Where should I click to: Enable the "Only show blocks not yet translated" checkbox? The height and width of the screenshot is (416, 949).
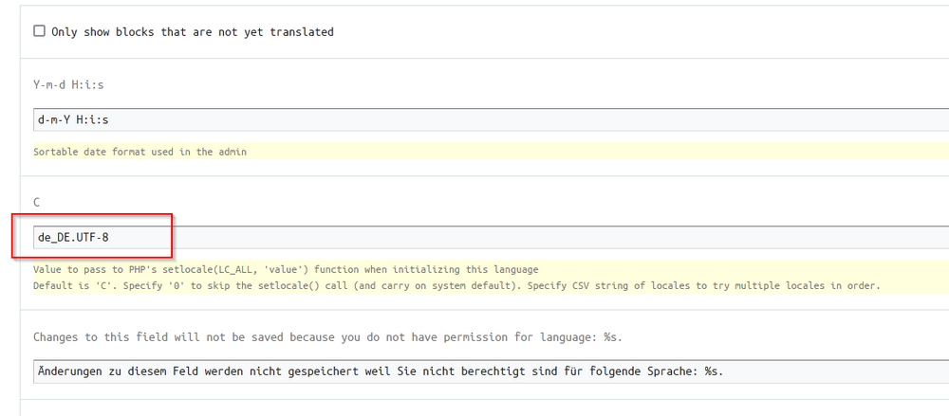pyautogui.click(x=39, y=31)
